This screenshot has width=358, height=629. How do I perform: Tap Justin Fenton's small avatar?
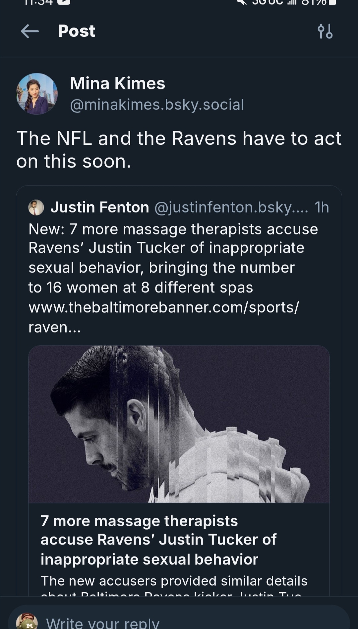click(36, 208)
